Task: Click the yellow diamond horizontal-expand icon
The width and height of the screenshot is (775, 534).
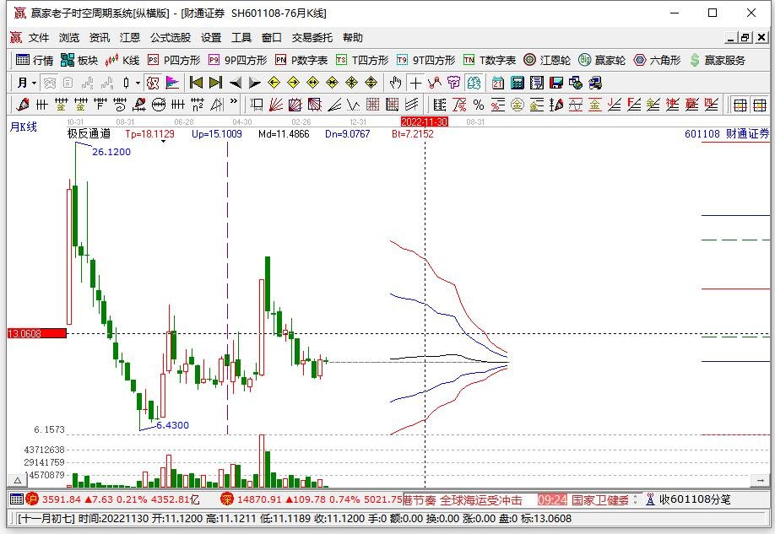Action: [x=313, y=83]
